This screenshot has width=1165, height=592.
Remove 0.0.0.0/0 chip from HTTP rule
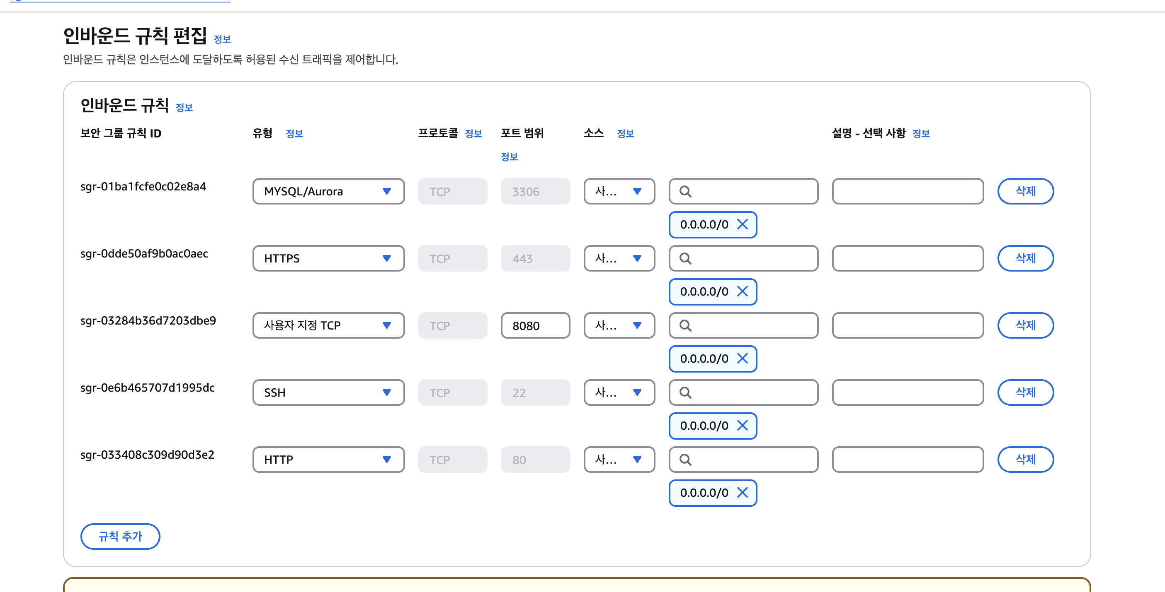point(742,493)
